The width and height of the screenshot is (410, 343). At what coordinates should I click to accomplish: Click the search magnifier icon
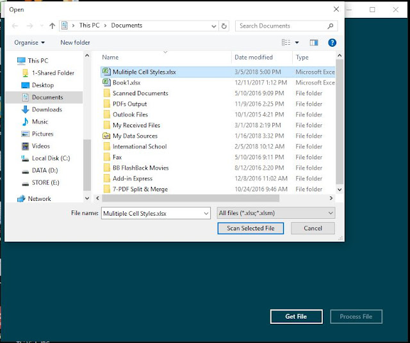(x=331, y=26)
